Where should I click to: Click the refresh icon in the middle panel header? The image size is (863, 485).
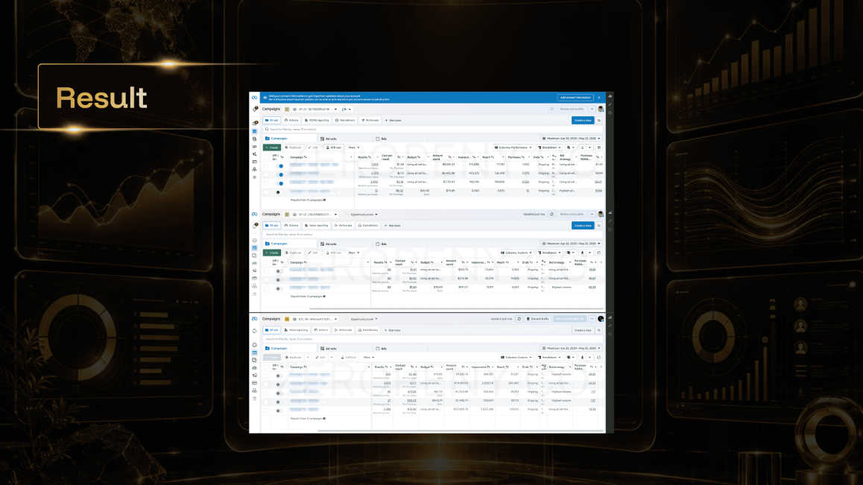(551, 214)
